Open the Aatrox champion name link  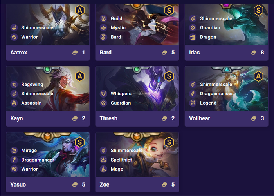click(19, 52)
